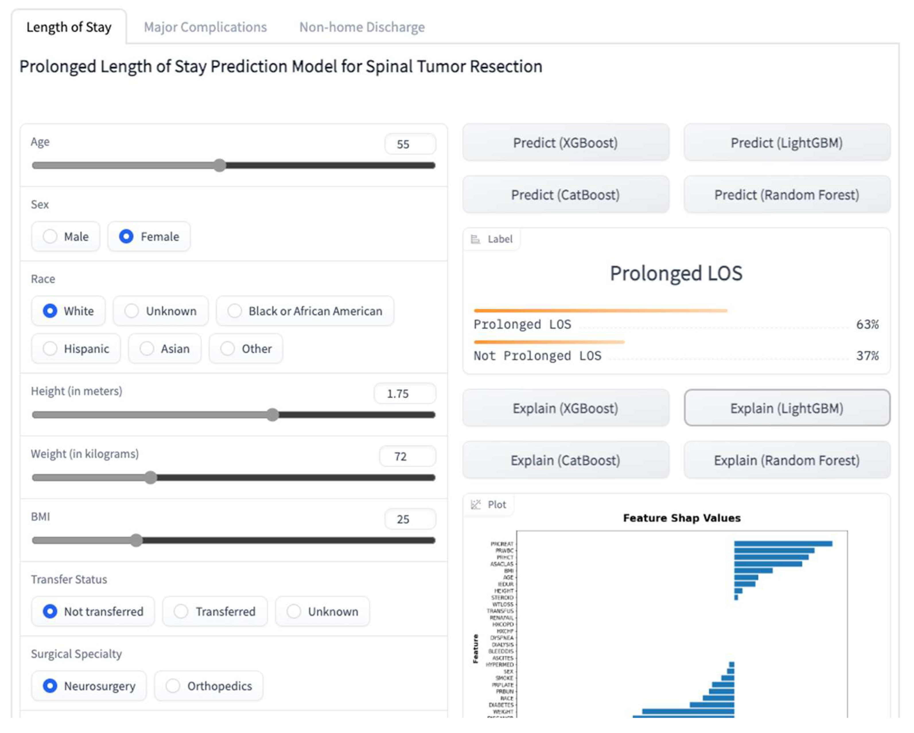
Task: Pick the Hispanic race option
Action: [50, 349]
